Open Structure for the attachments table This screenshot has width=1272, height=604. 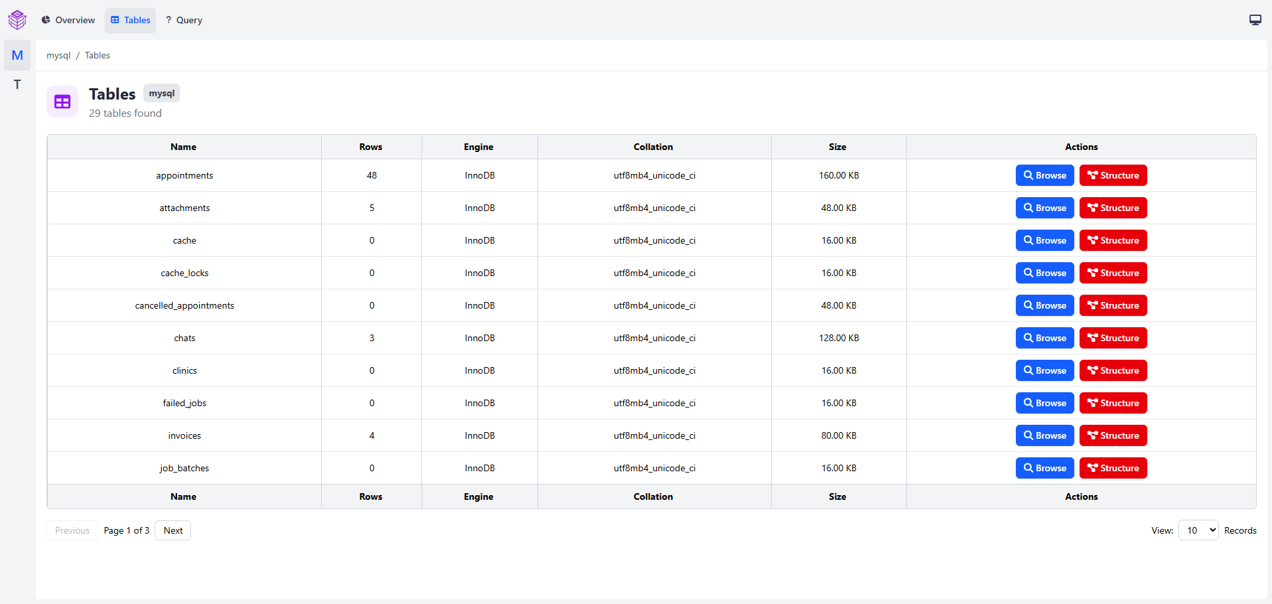(x=1113, y=208)
